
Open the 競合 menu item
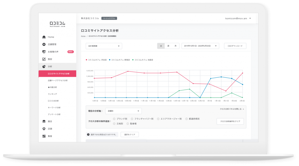coord(58,121)
